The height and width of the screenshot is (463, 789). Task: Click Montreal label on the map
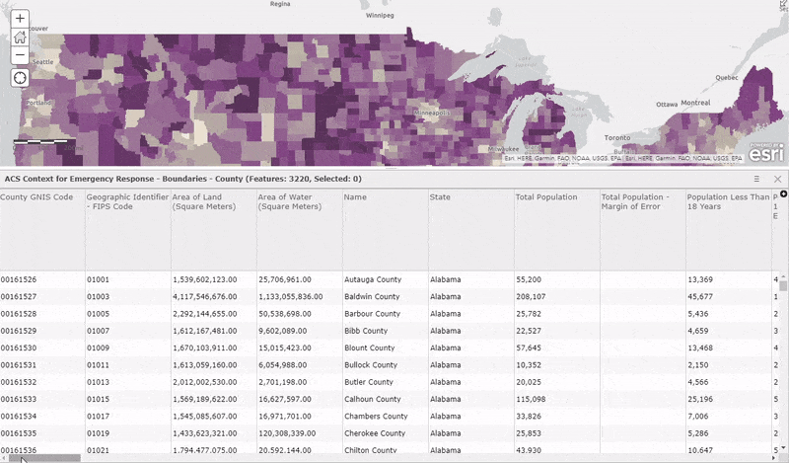(695, 103)
